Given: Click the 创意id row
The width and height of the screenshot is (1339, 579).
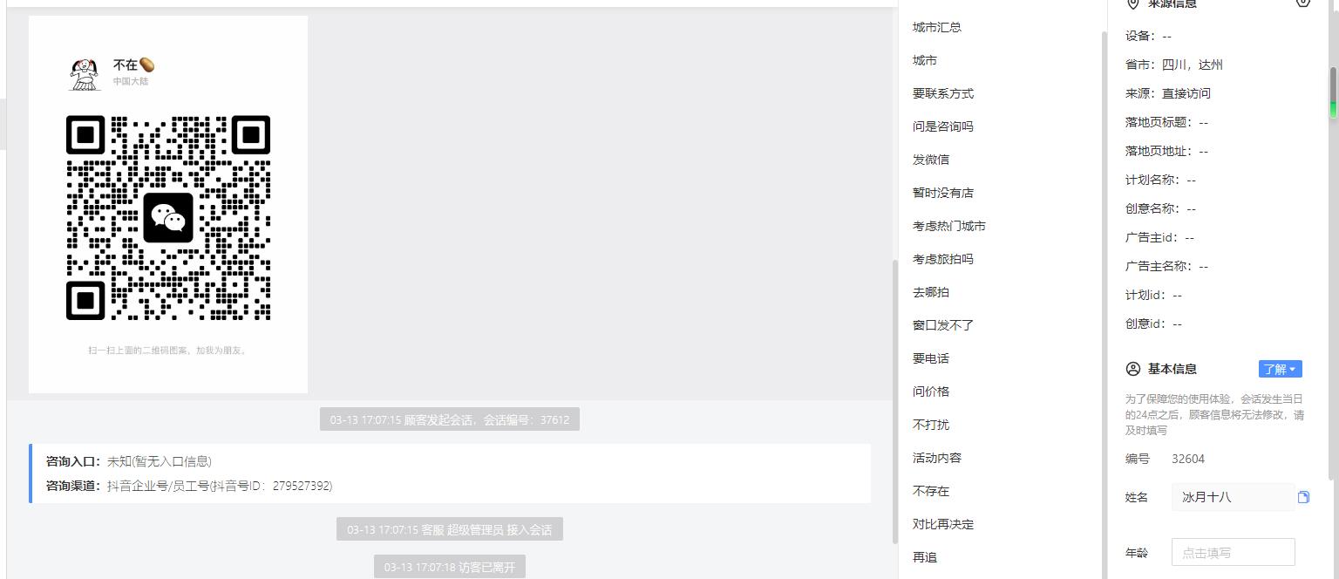Looking at the screenshot, I should coord(1154,324).
